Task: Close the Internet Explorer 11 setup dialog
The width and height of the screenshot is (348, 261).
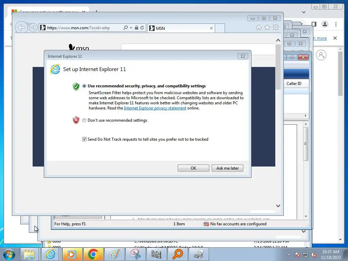Action: (x=243, y=56)
